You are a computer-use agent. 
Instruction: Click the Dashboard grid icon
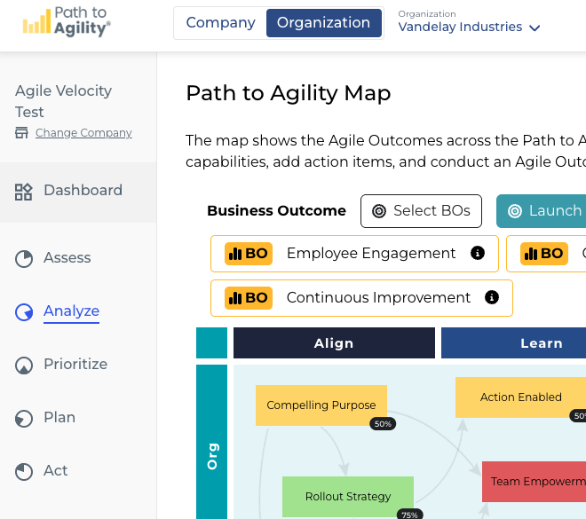(24, 191)
